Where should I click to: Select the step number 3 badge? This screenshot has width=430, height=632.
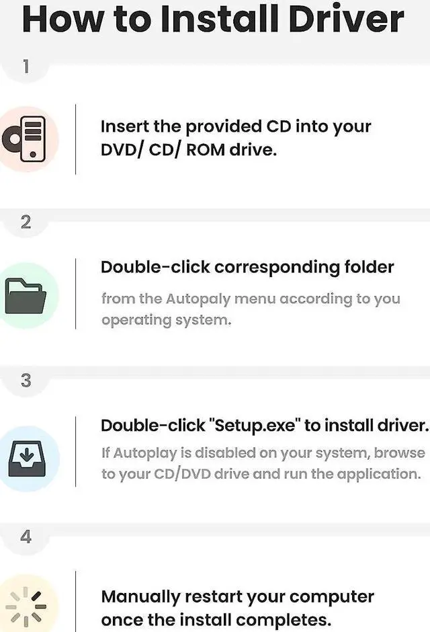[x=26, y=381]
